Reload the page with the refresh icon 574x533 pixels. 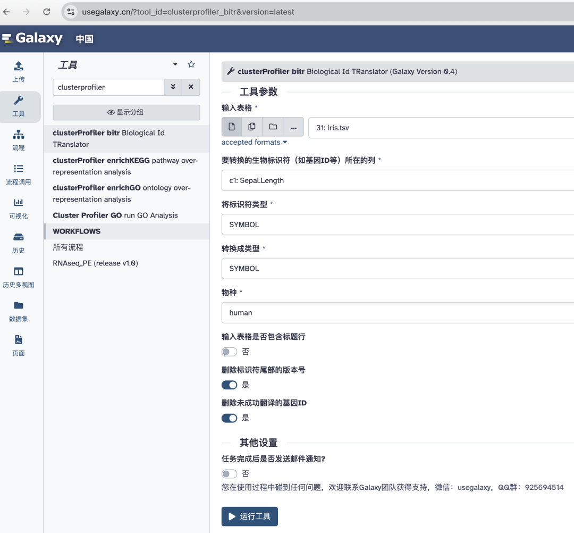pyautogui.click(x=46, y=12)
